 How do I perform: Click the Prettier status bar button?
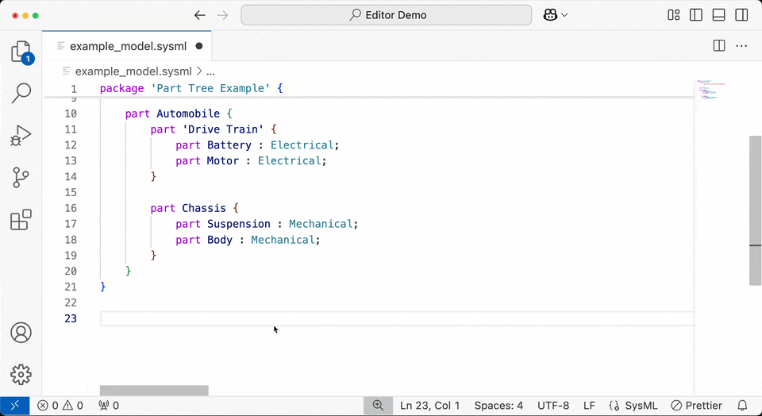[x=697, y=406]
